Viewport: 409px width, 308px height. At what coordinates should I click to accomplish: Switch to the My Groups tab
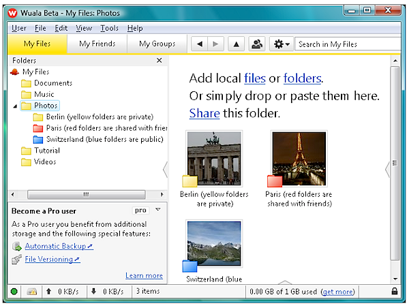click(x=157, y=44)
